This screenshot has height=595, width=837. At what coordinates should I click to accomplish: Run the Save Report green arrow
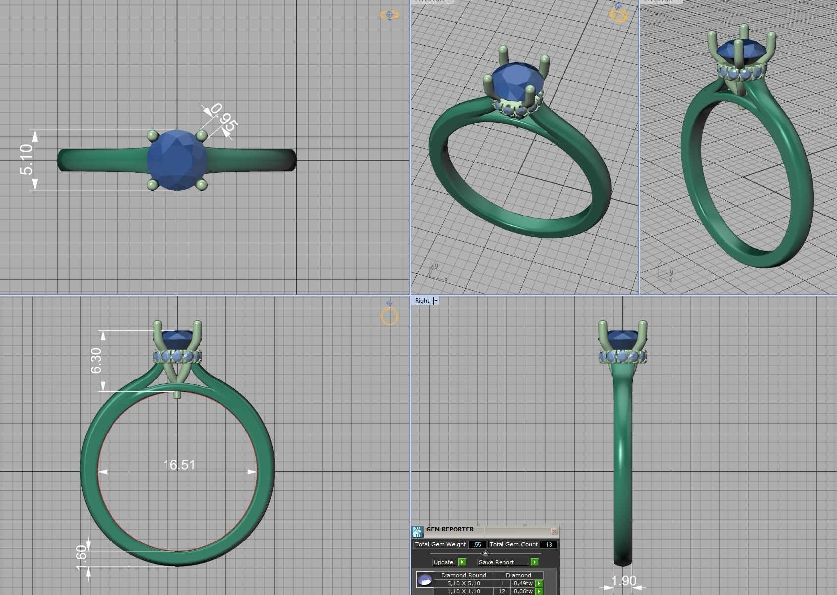[x=534, y=562]
